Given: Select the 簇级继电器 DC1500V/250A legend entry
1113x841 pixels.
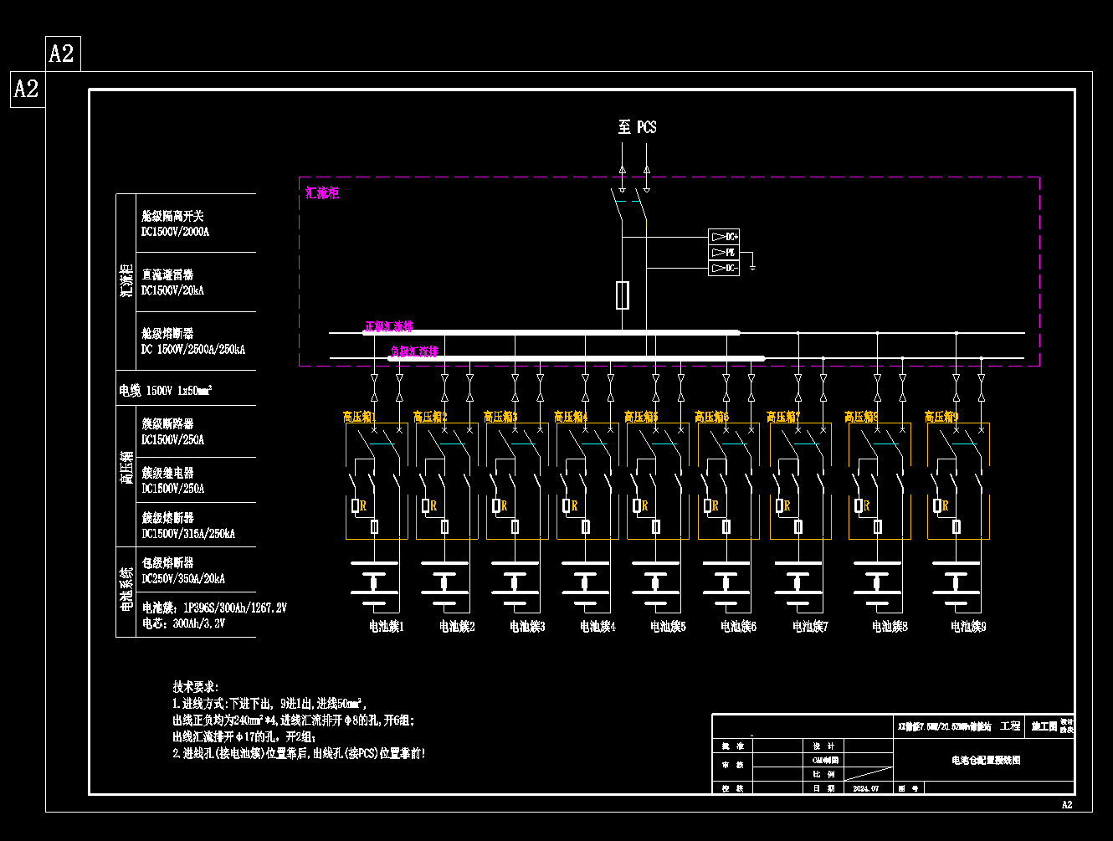Looking at the screenshot, I should point(172,480).
